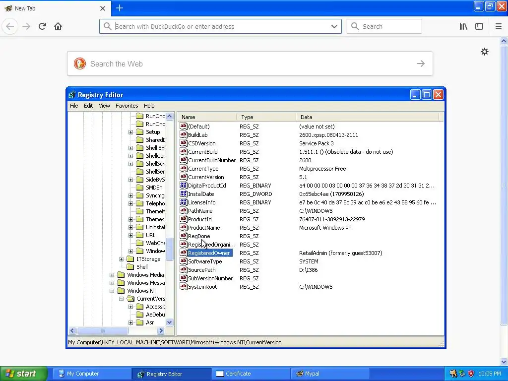Expand the ITStorage registry key

(121, 259)
